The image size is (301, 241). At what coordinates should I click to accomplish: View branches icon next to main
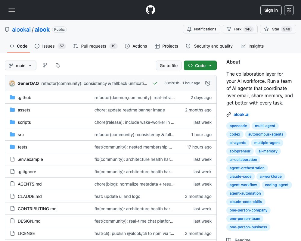(45, 66)
